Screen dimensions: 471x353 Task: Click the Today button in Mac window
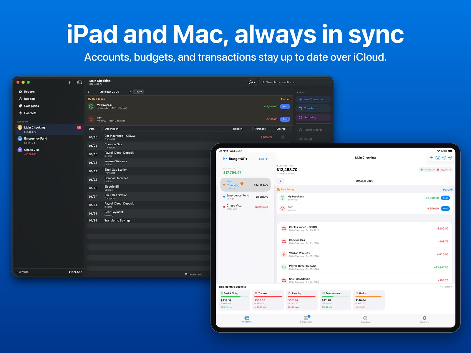[138, 92]
